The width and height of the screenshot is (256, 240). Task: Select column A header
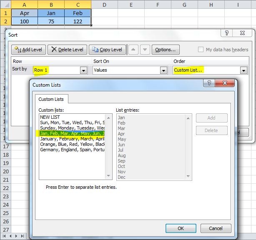point(25,5)
